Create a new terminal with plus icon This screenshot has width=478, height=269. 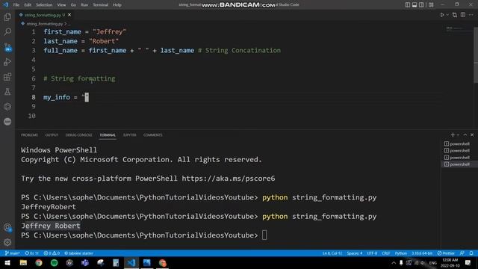tap(453, 134)
